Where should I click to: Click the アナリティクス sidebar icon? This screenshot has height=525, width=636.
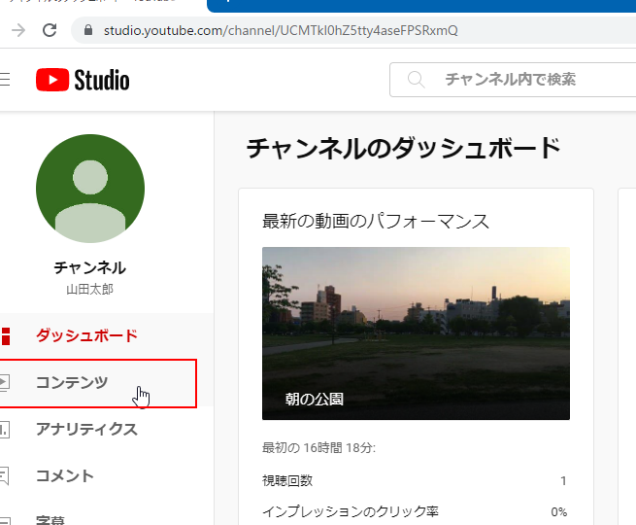(x=5, y=430)
